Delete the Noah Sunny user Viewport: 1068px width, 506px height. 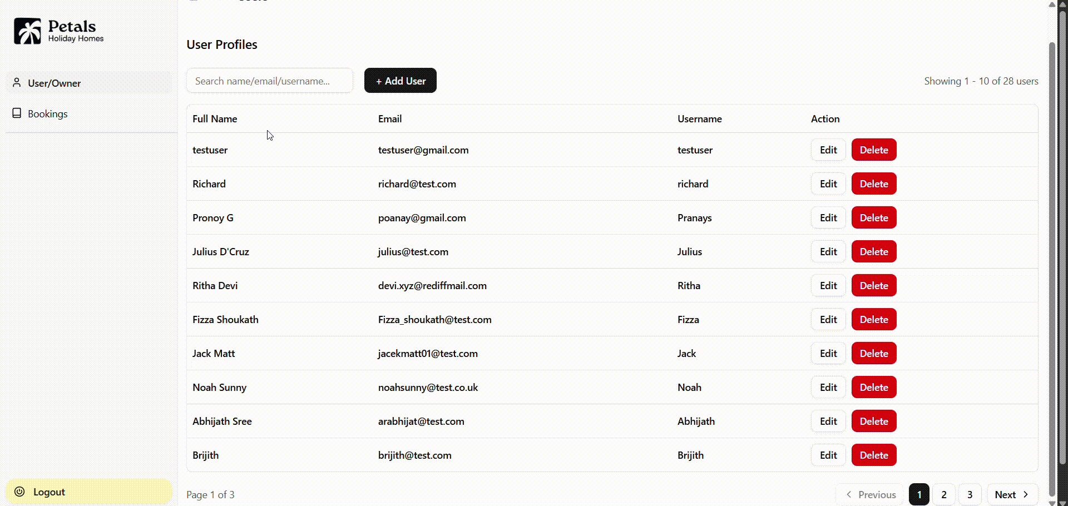click(x=873, y=388)
